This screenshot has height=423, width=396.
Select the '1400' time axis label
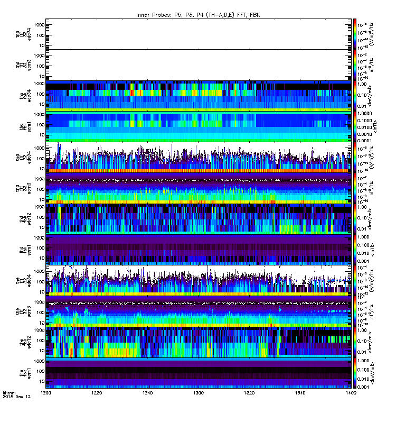coord(351,393)
